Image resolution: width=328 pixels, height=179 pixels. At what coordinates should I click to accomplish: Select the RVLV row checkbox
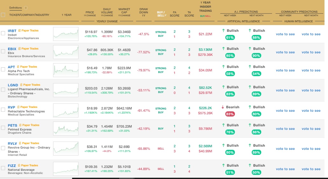pos(3,148)
